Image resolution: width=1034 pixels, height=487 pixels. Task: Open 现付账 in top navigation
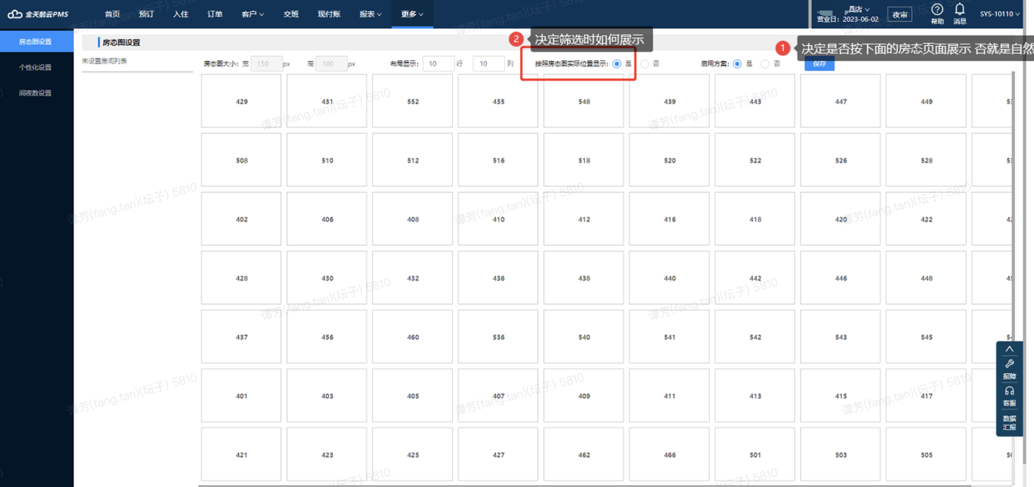(x=329, y=14)
